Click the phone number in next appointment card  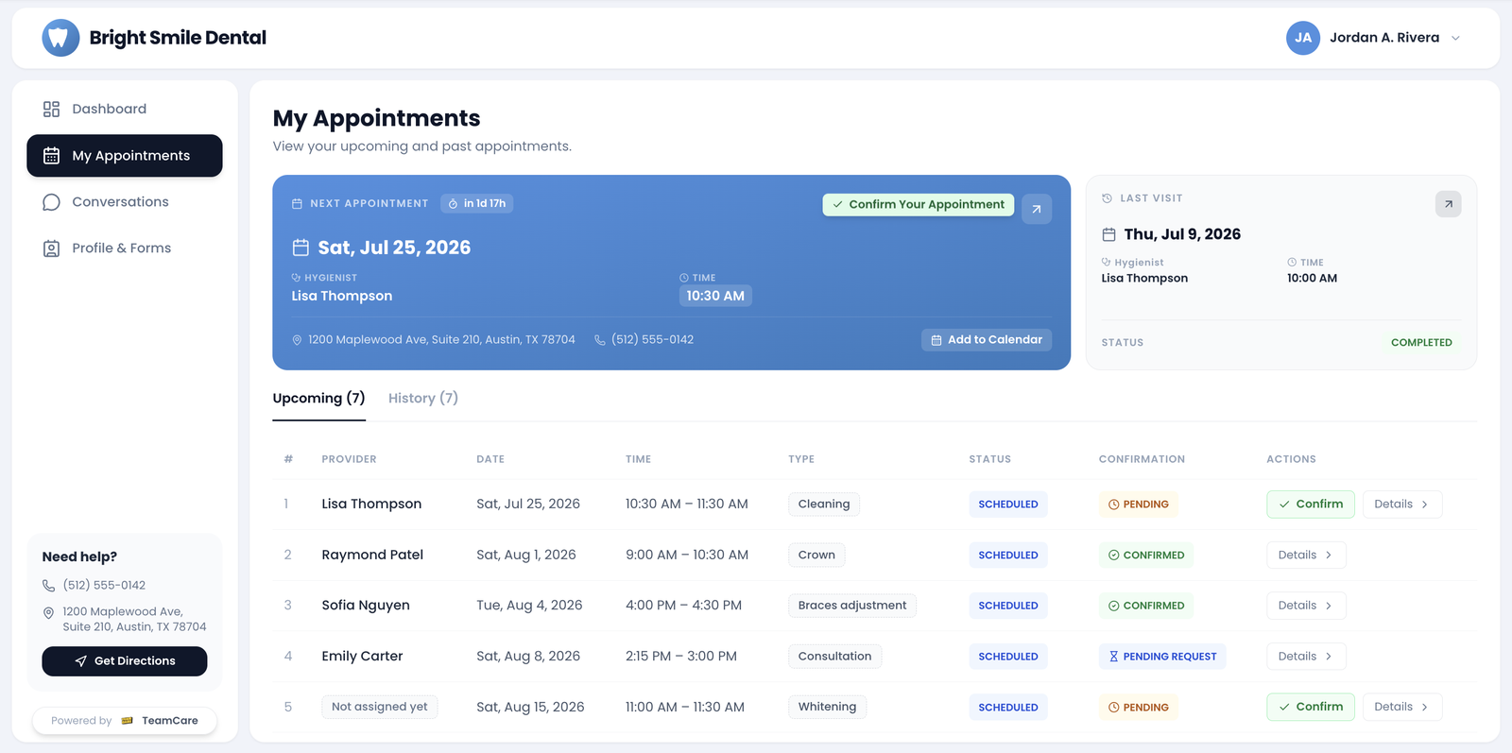[652, 340]
